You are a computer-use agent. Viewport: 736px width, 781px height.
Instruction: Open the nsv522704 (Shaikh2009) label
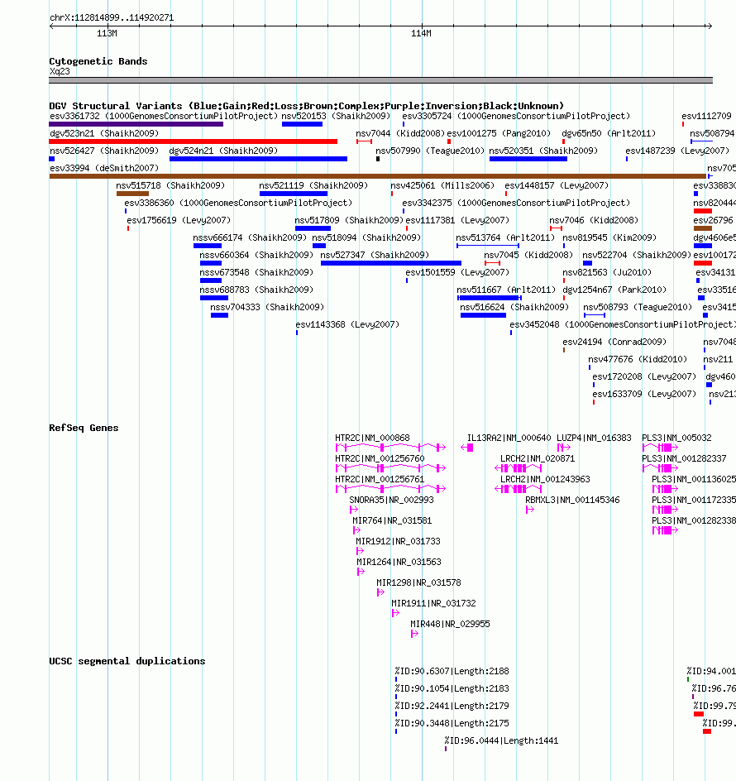[637, 255]
